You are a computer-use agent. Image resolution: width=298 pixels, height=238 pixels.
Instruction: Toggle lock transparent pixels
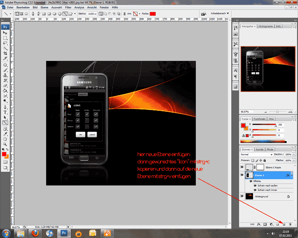click(x=253, y=160)
